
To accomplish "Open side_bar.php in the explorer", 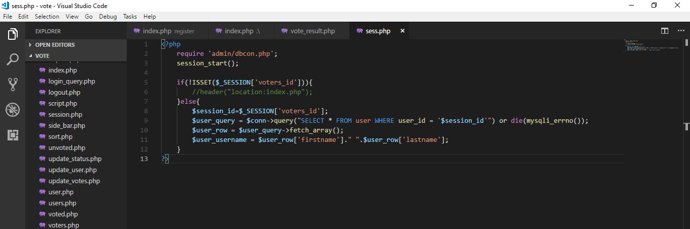I will (76, 126).
